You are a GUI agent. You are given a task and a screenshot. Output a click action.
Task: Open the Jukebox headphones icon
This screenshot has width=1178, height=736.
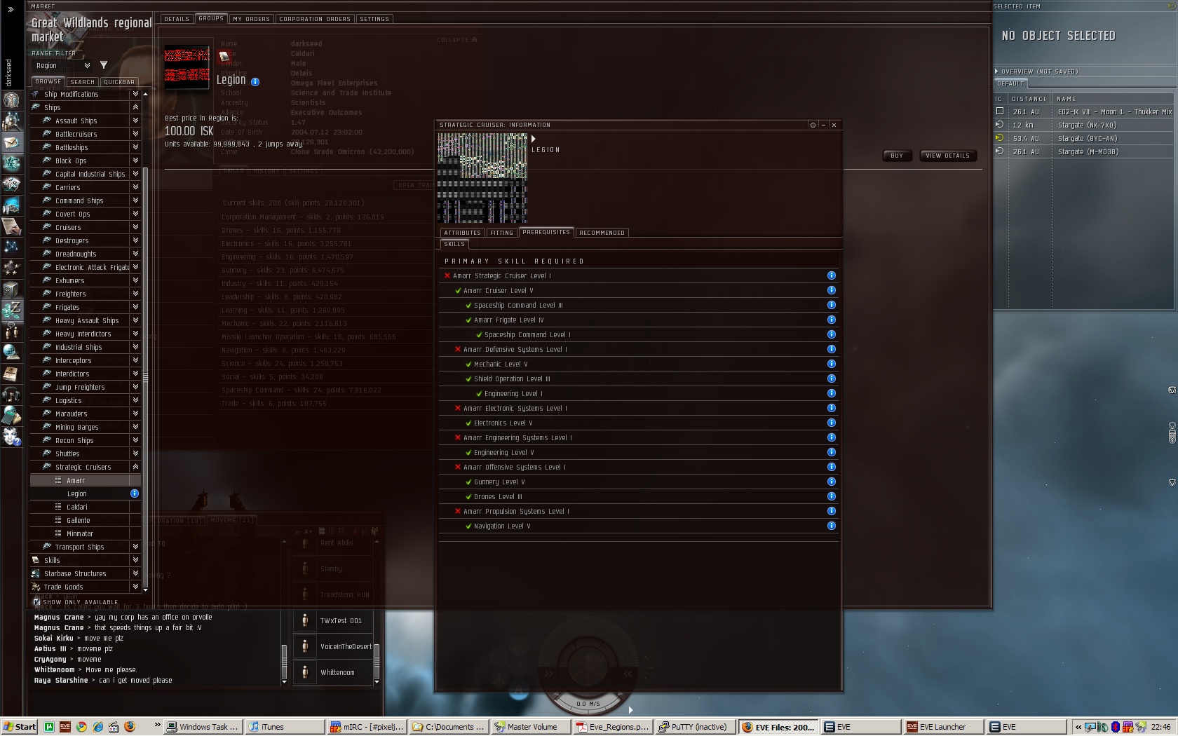click(x=11, y=395)
